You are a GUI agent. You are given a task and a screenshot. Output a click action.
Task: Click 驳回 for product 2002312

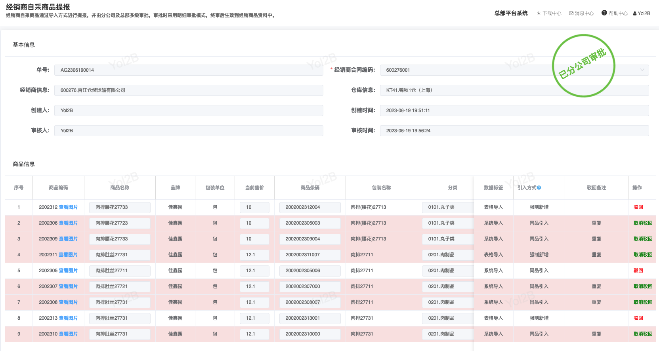(x=638, y=207)
